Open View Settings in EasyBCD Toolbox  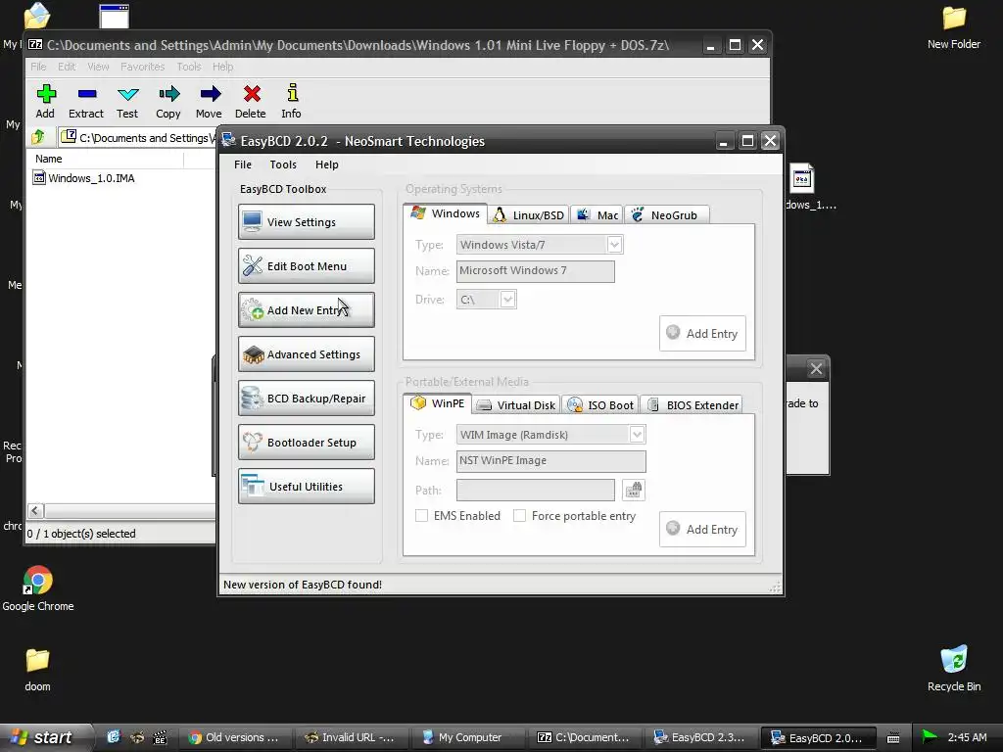307,222
